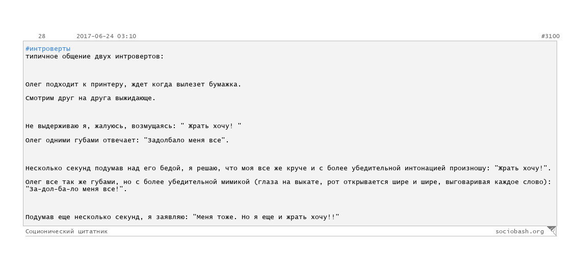Image resolution: width=577 pixels, height=274 pixels.
Task: Click the final line Подумав еще несколько секунд
Action: pos(182,217)
